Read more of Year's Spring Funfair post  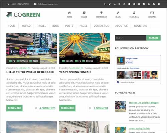point(67,108)
